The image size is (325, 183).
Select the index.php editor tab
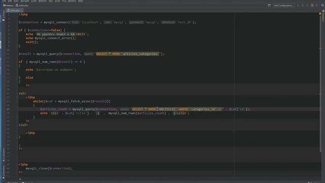[14, 10]
